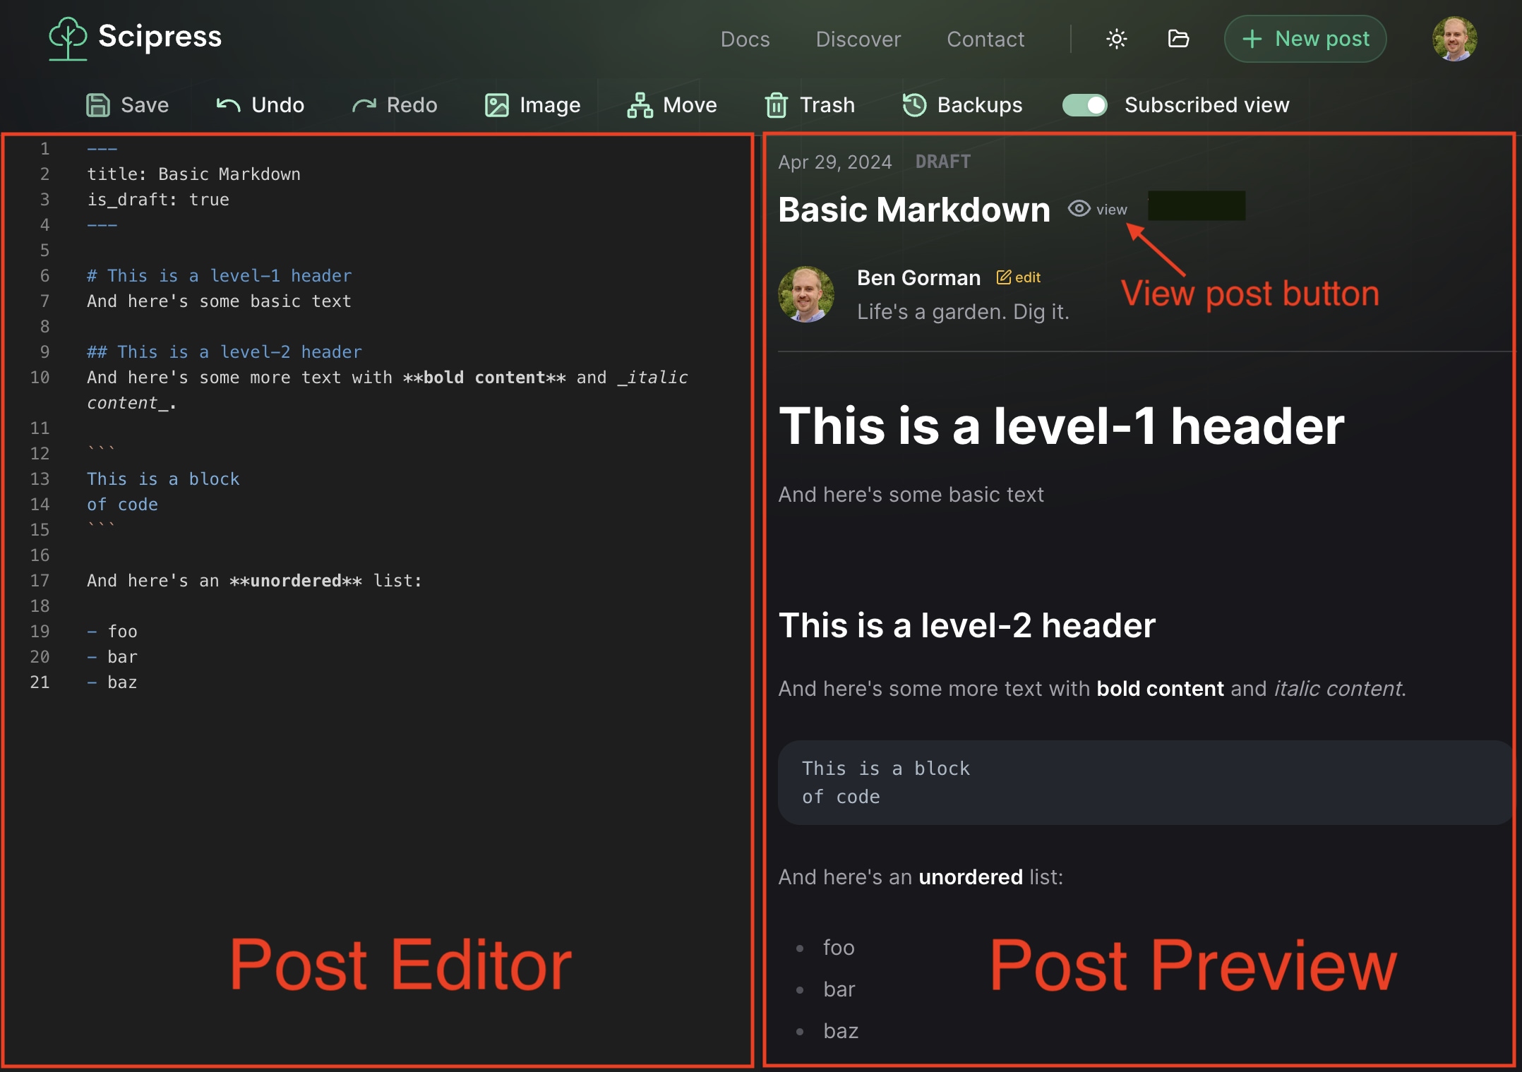Viewport: 1522px width, 1072px height.
Task: Click the Scipress tree logo icon
Action: pyautogui.click(x=68, y=38)
